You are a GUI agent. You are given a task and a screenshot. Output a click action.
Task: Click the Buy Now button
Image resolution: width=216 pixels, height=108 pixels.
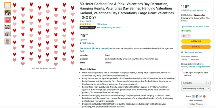[196, 47]
